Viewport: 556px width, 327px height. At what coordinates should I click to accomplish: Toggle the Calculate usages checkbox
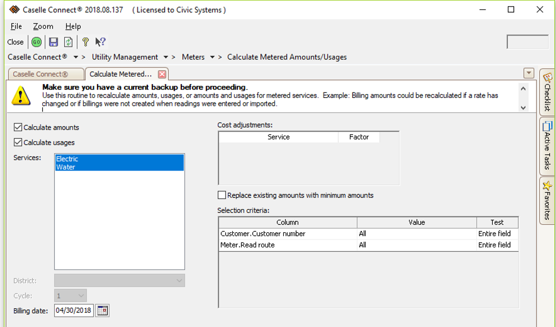[18, 142]
